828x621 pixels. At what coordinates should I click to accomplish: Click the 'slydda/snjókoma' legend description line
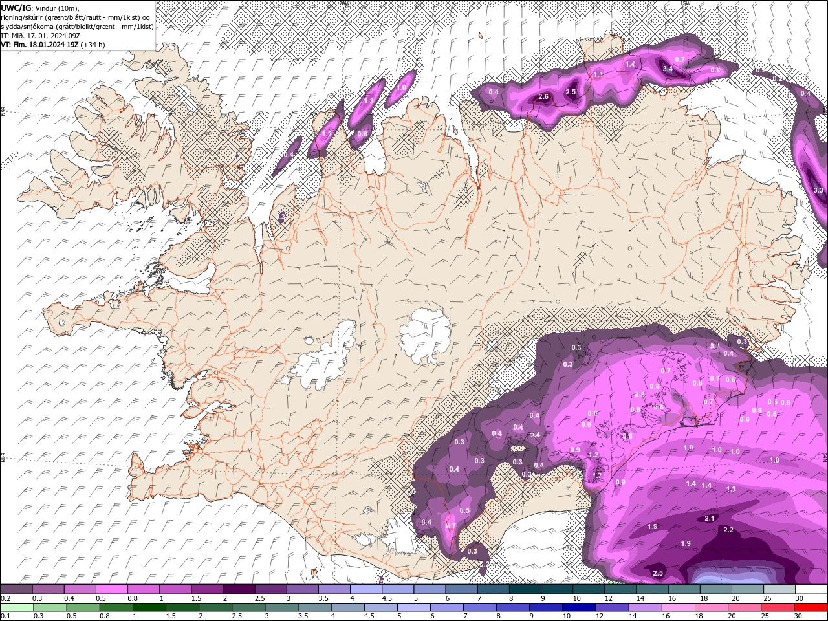[77, 27]
